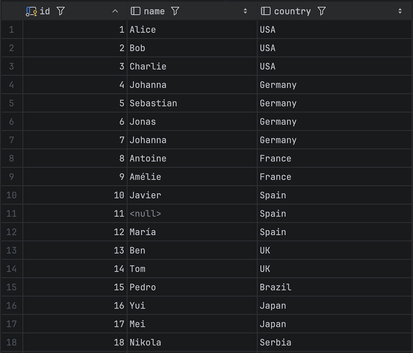Click the name column filter icon

click(x=175, y=11)
